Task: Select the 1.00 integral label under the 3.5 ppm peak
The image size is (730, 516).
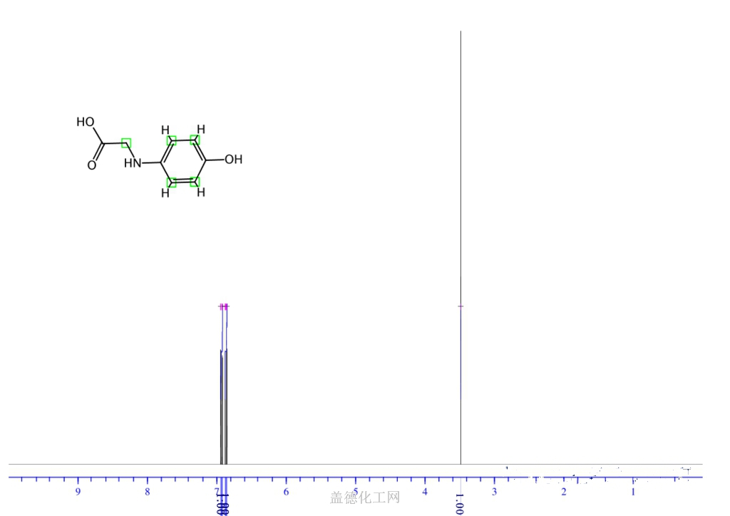Action: [460, 503]
